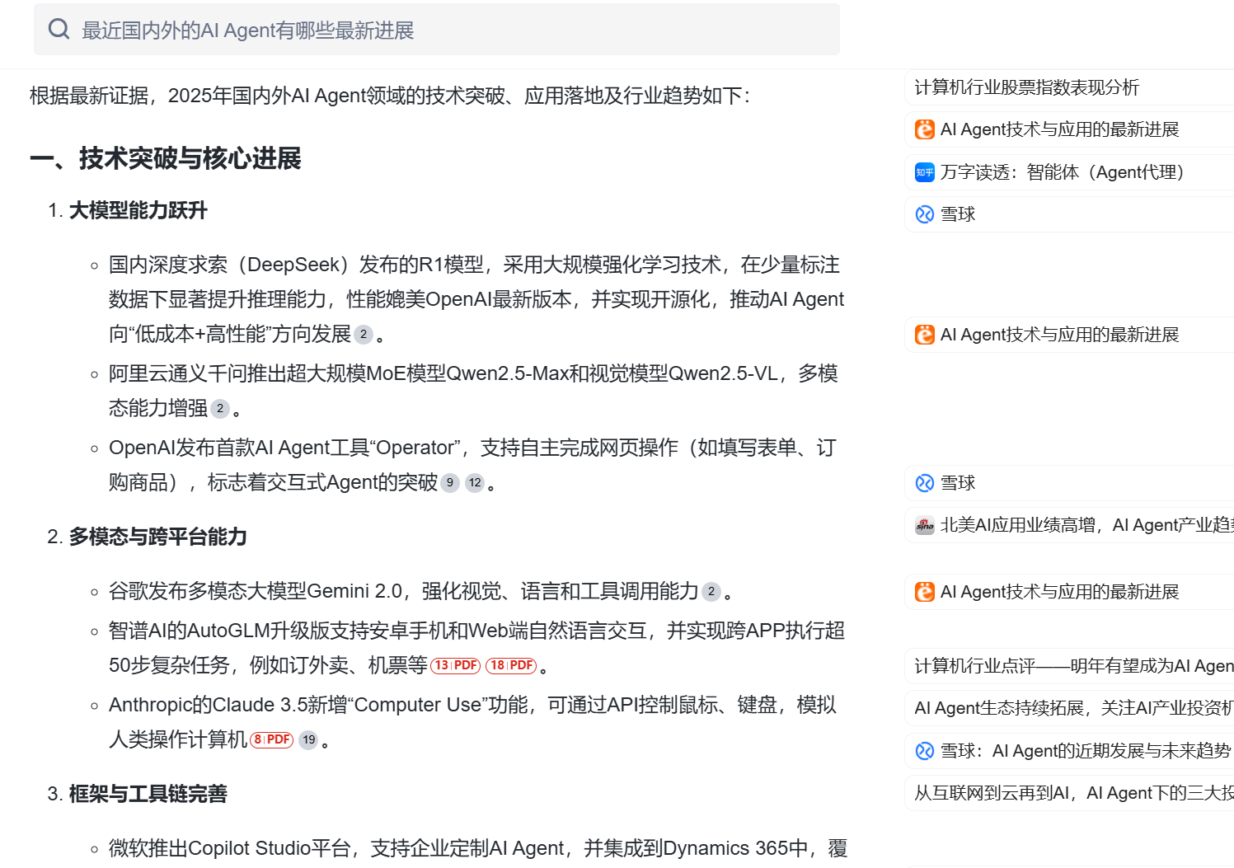Open the 13 PDF citation badge
This screenshot has width=1234, height=868.
tap(456, 665)
